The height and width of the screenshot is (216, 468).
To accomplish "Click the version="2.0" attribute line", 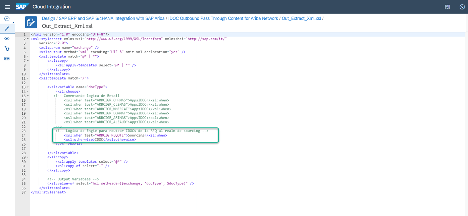I will click(x=53, y=43).
